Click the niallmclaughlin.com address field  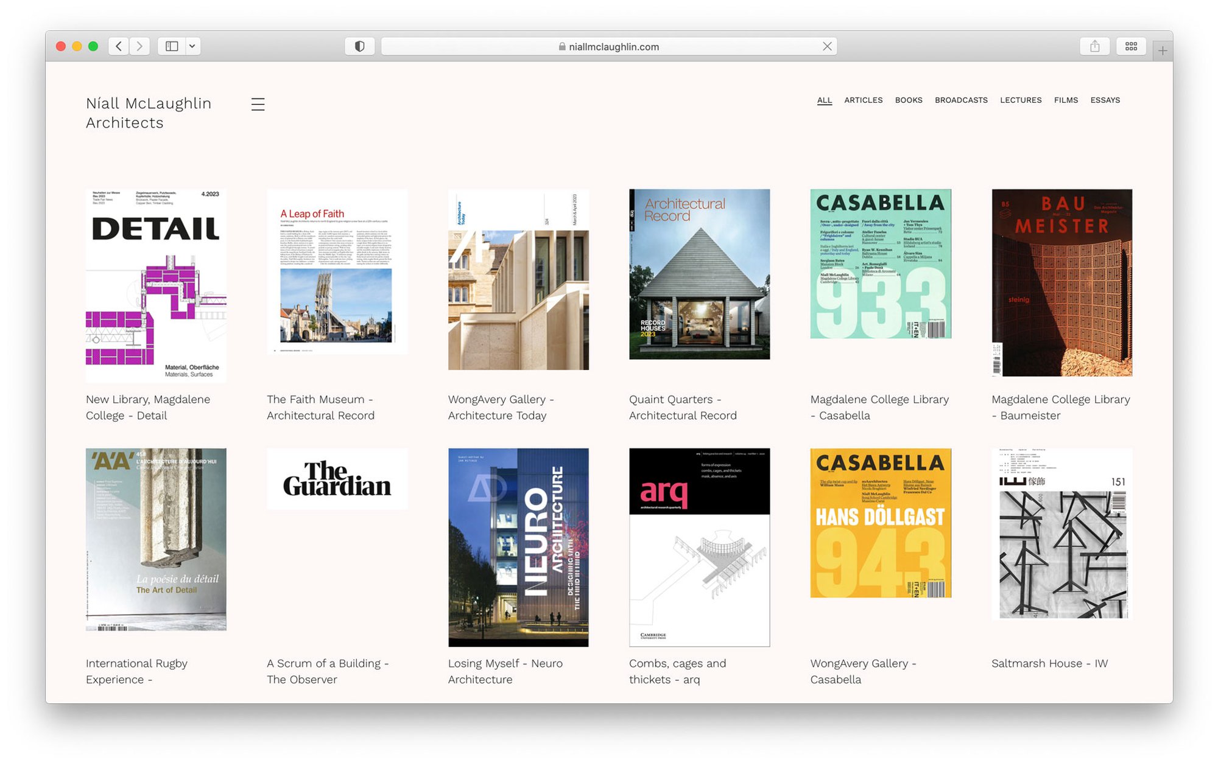pyautogui.click(x=609, y=47)
